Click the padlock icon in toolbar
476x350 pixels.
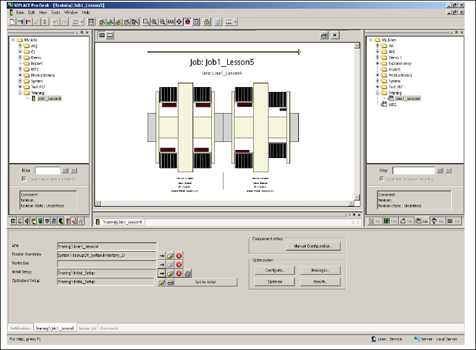[207, 22]
